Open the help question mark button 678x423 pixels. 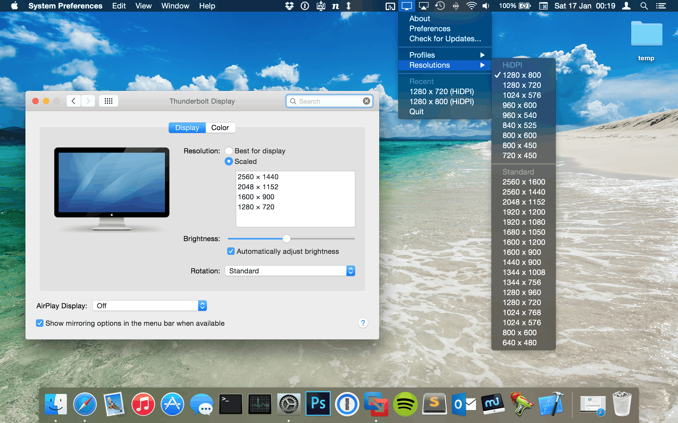[363, 323]
